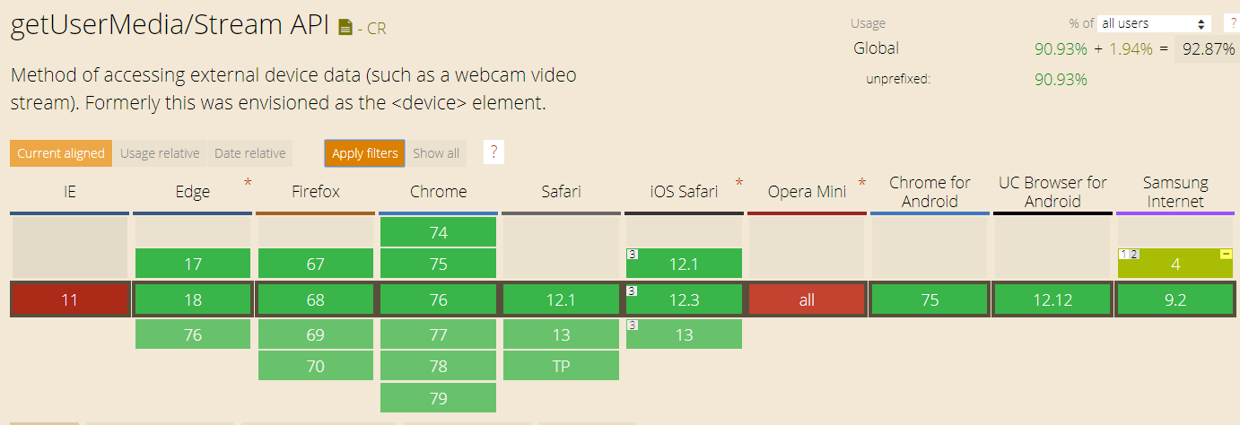Select the red IE 11 cell

coord(70,299)
